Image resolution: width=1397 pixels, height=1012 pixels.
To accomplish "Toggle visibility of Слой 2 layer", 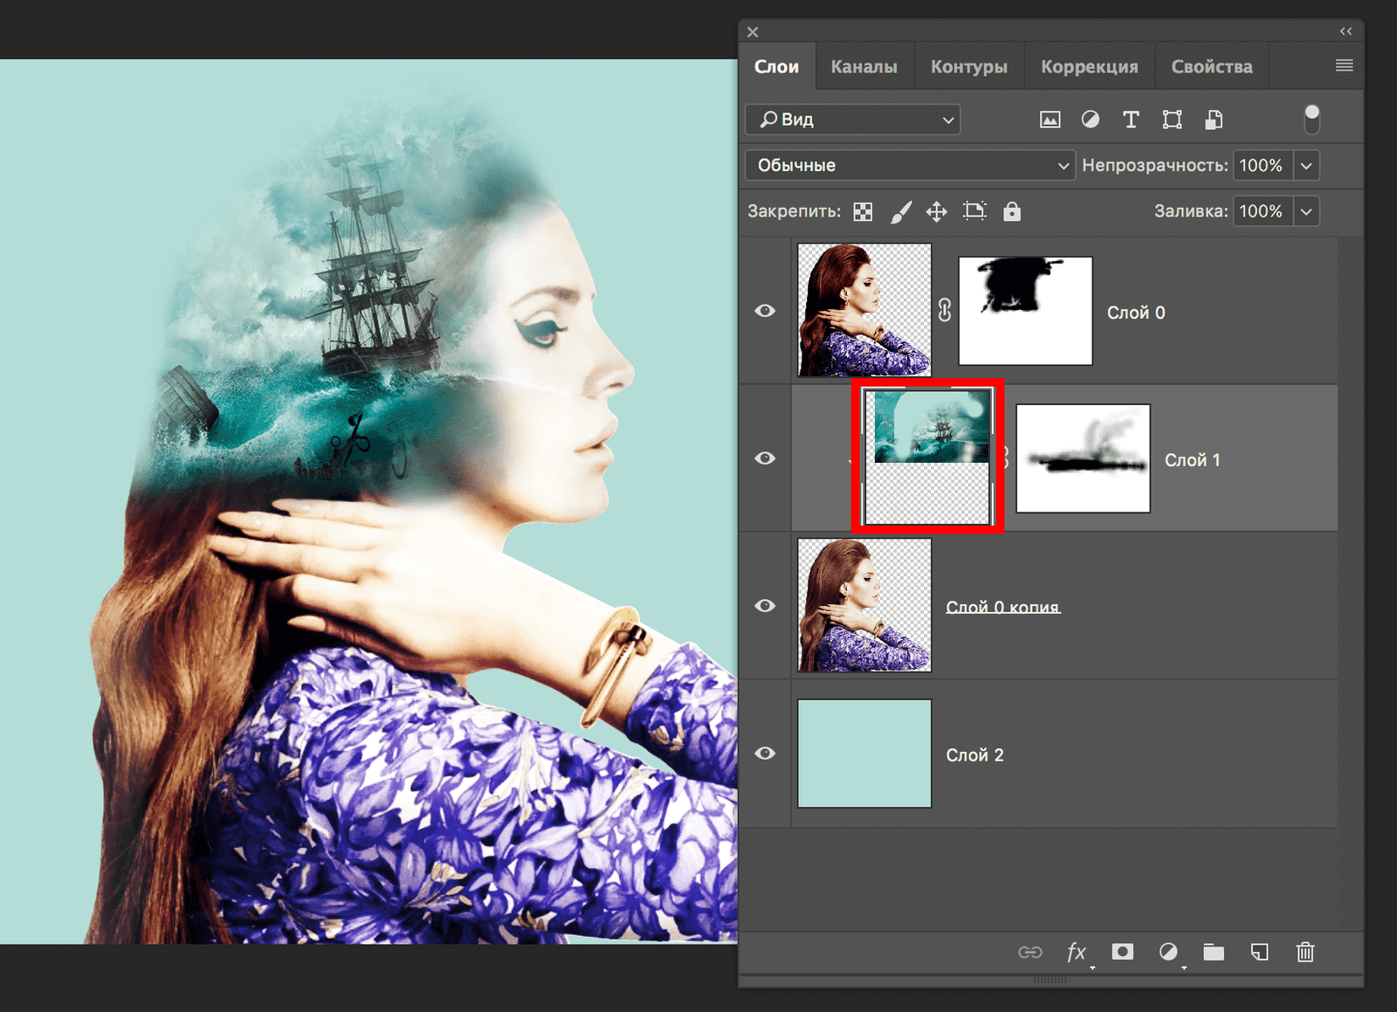I will point(765,754).
